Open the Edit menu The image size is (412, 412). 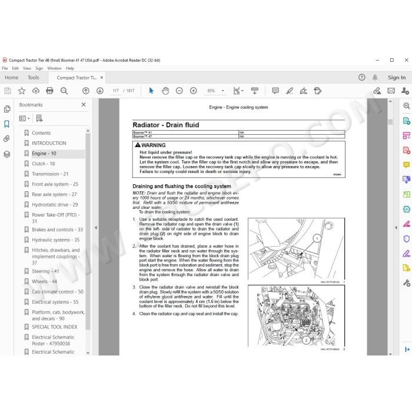[x=15, y=68]
